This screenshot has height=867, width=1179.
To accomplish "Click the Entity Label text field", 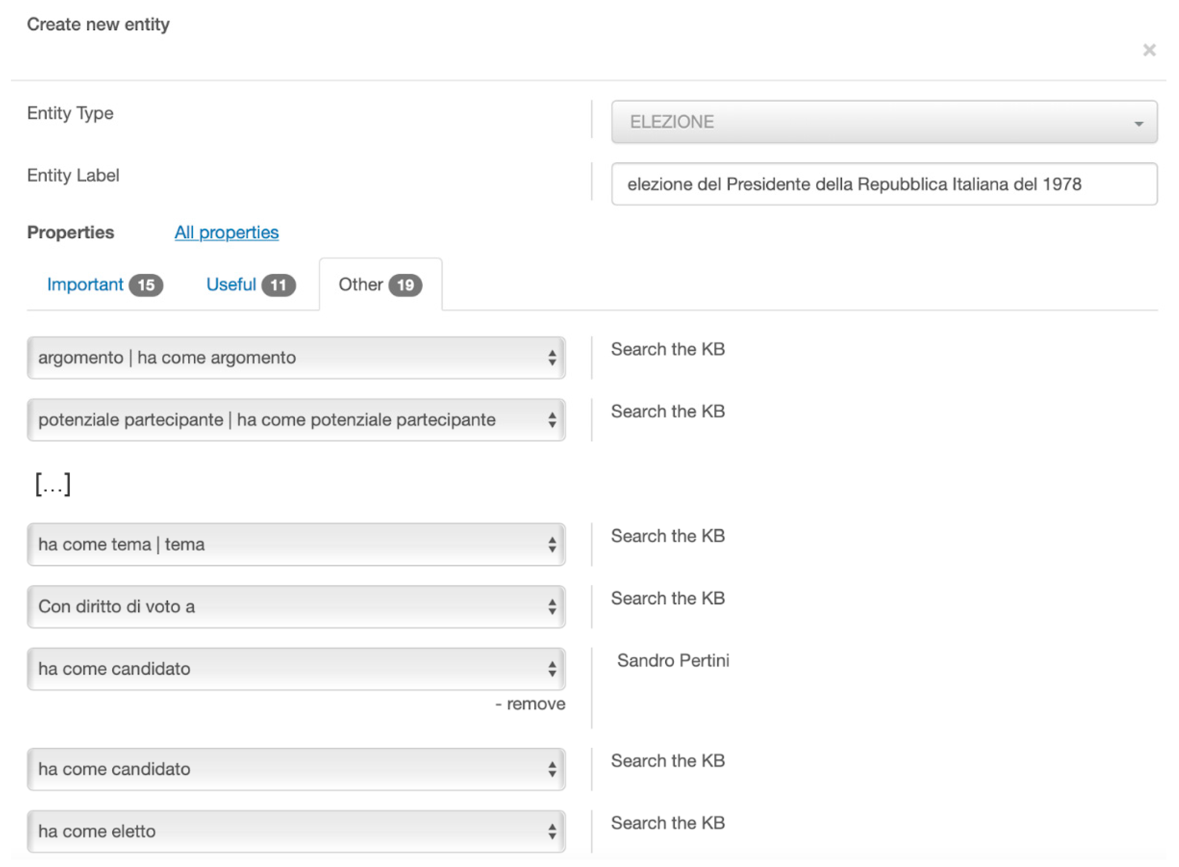I will coord(884,184).
